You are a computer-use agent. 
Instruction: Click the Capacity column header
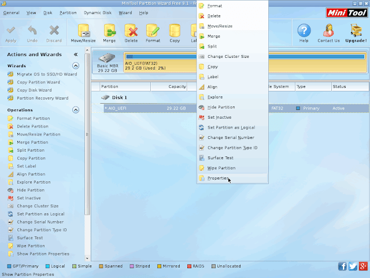click(169, 87)
